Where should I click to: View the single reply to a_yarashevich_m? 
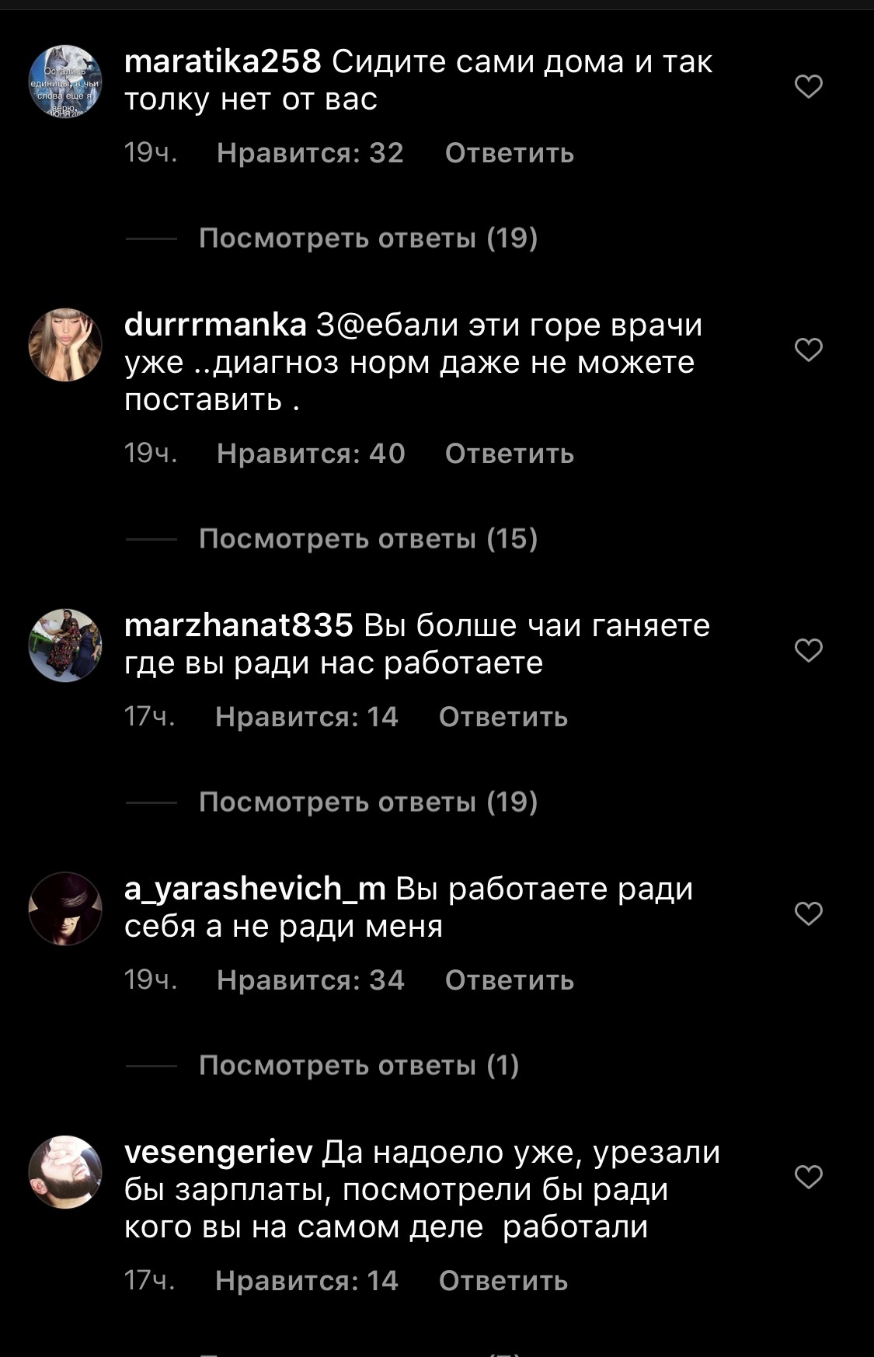(x=359, y=1065)
